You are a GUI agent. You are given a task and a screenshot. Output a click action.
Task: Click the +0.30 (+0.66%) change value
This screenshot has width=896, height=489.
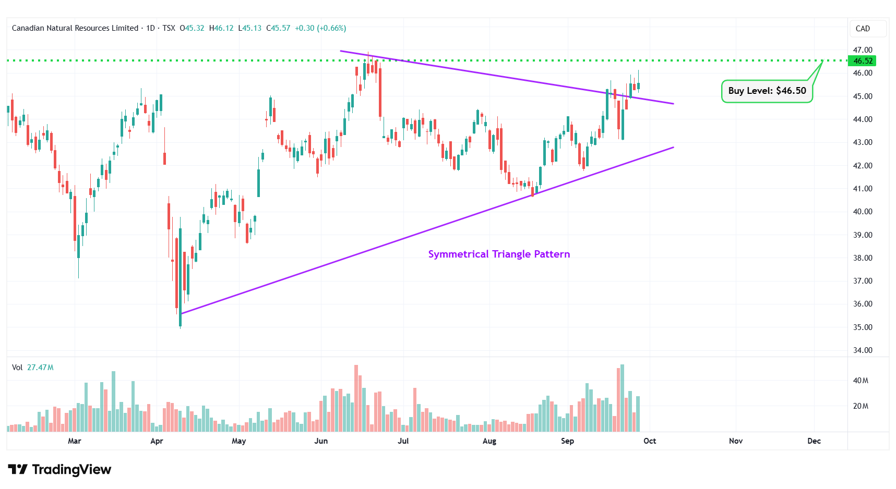(x=320, y=28)
